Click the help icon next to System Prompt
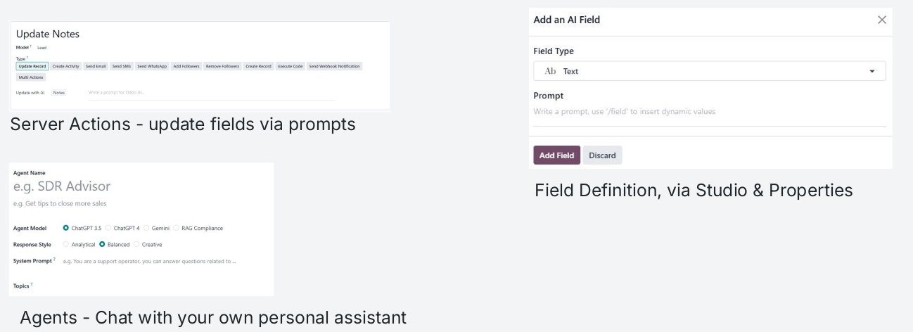 coord(54,260)
